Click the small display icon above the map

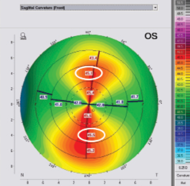click(x=23, y=36)
